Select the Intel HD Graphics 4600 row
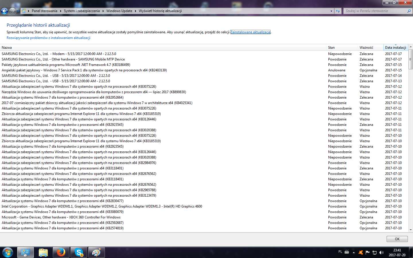 coord(204,206)
